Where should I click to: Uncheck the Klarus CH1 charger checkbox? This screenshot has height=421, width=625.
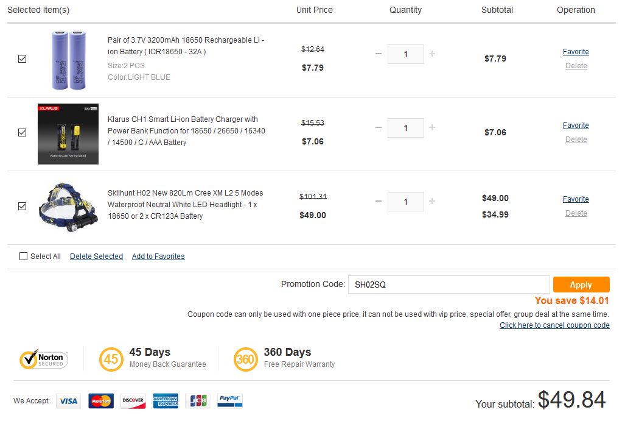[23, 132]
